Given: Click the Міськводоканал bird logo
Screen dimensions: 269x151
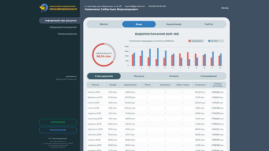Looking at the screenshot, I should click(x=44, y=7).
